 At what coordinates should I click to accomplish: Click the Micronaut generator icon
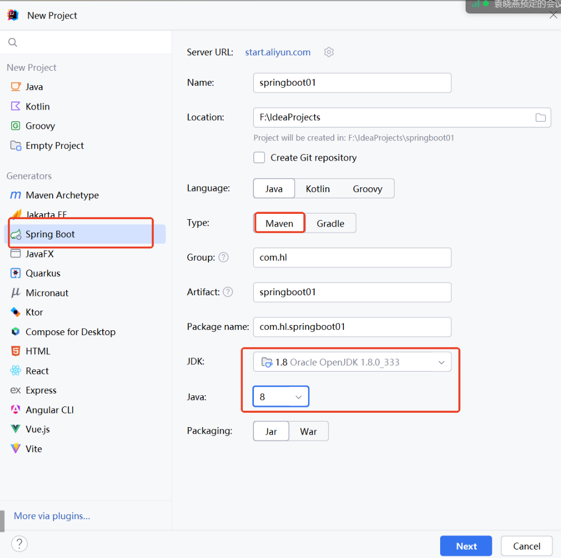click(16, 293)
